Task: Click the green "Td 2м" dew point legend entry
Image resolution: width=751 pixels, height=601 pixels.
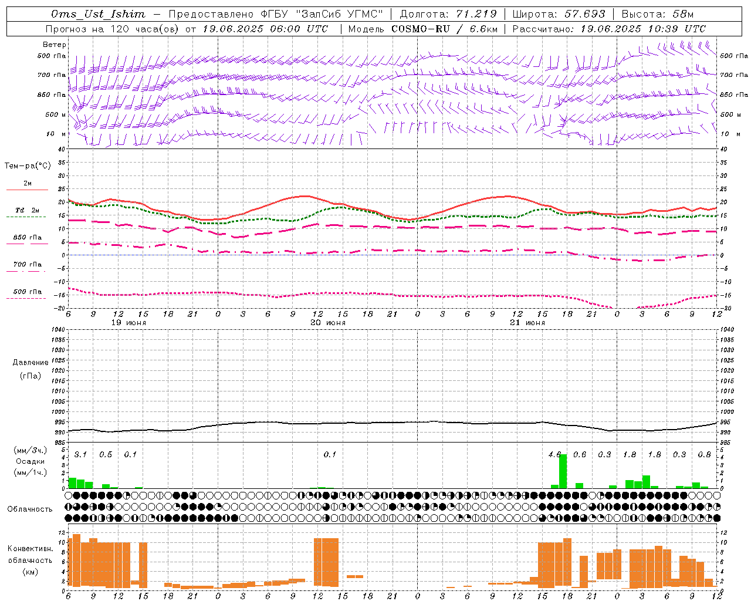Action: [27, 212]
